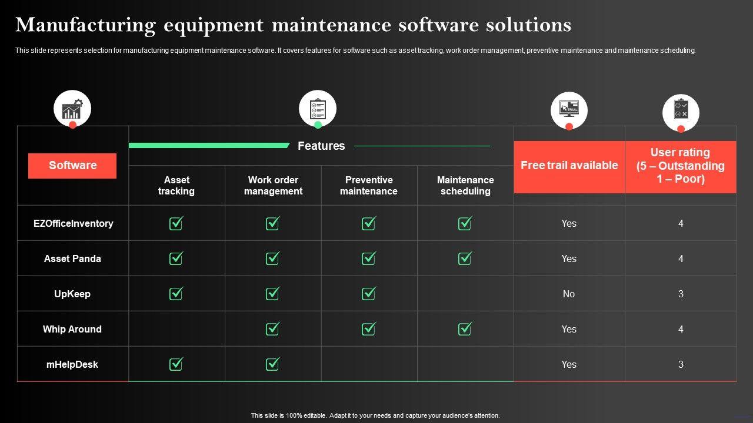The width and height of the screenshot is (753, 423).
Task: Click the chart with gear icon above Software
Action: coord(72,108)
